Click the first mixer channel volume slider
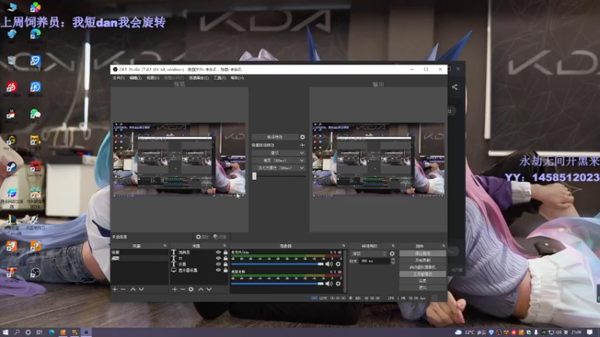Screen dimensions: 600x337 (277, 264)
